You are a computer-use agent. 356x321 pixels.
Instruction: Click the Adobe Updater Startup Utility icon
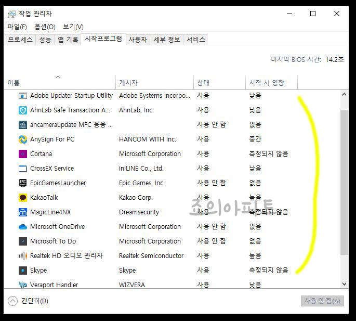[x=23, y=96]
